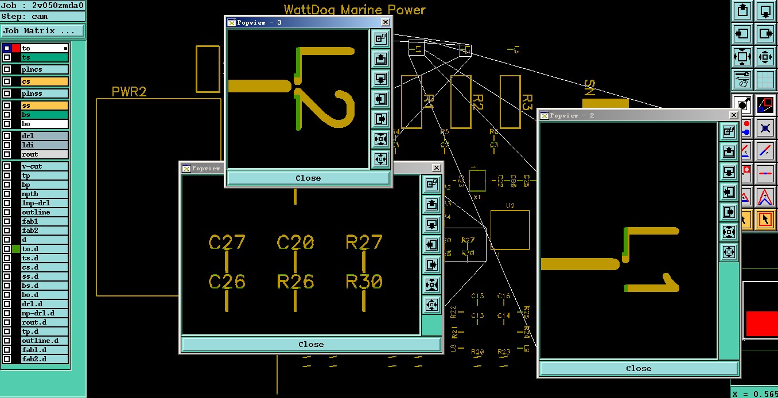Select the horizontal red-blue line tool
The image size is (778, 398).
pyautogui.click(x=765, y=173)
